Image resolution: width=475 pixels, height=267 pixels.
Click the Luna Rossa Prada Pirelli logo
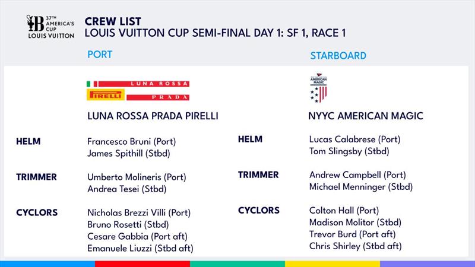coord(138,91)
